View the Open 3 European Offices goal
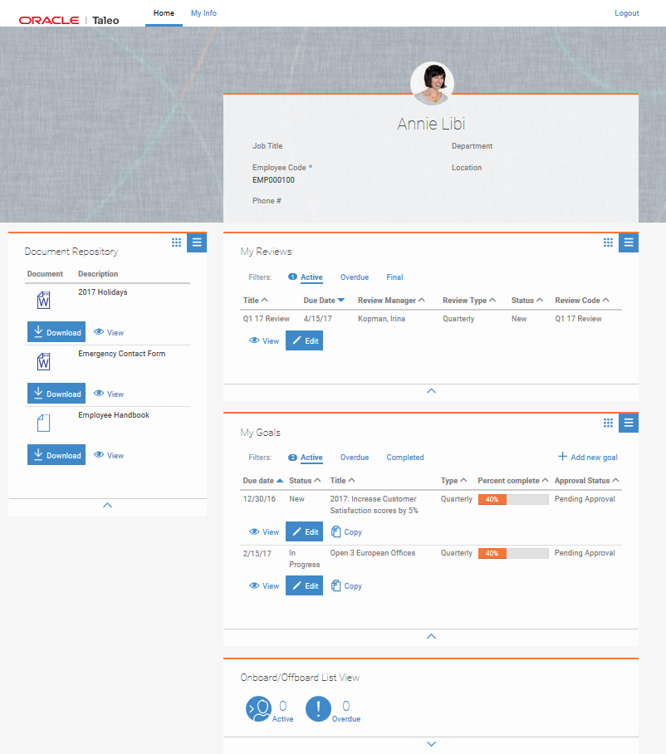Image resolution: width=666 pixels, height=754 pixels. click(x=264, y=585)
